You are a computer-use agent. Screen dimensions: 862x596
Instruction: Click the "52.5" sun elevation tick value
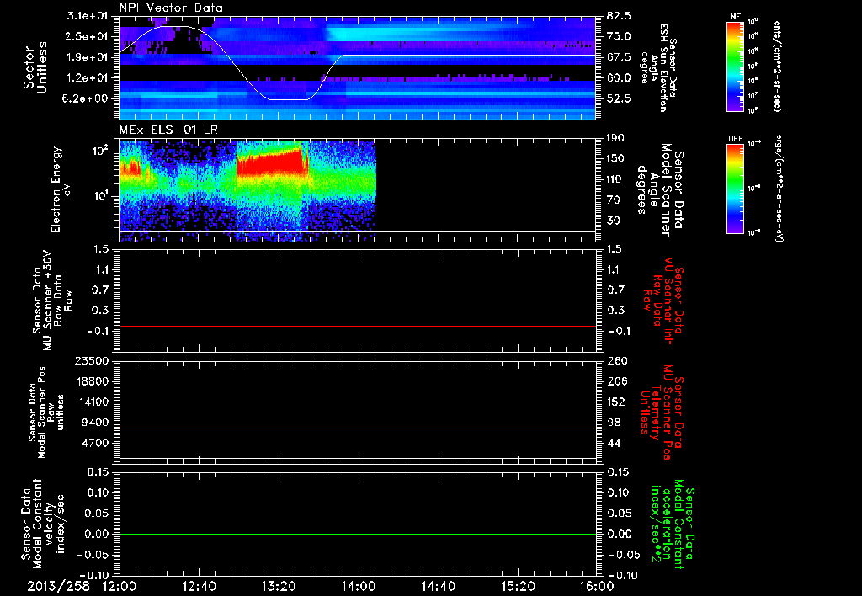tap(619, 99)
